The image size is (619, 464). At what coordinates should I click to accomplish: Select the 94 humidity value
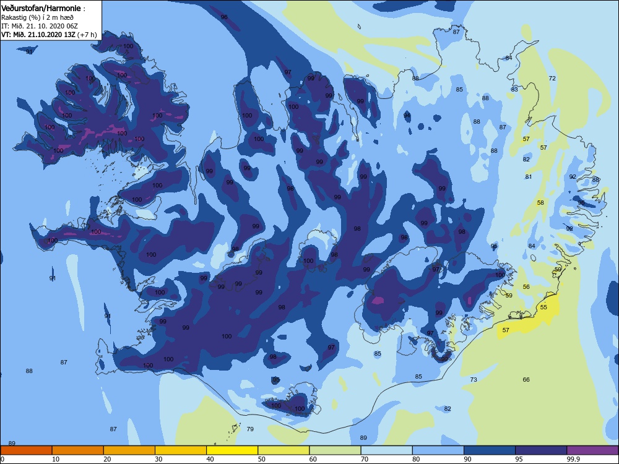tap(407, 115)
